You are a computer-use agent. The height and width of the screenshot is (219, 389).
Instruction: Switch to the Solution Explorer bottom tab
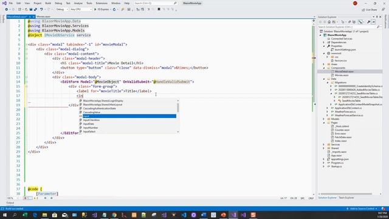[x=328, y=198]
